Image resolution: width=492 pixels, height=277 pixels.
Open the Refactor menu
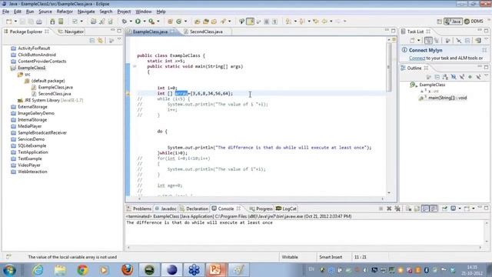pyautogui.click(x=65, y=12)
